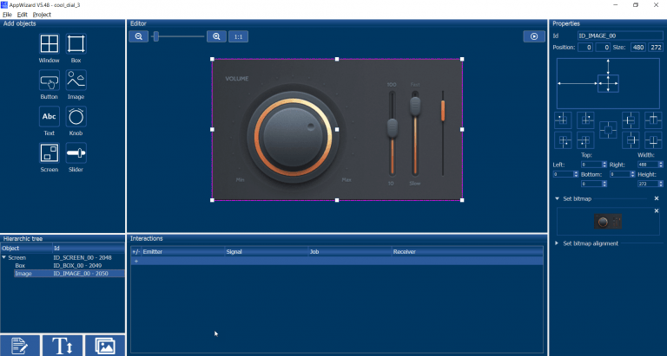Add a Knob object
Image resolution: width=667 pixels, height=356 pixels.
pyautogui.click(x=76, y=117)
